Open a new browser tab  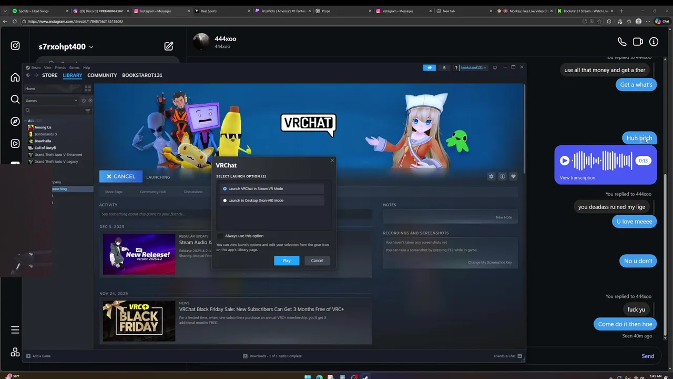(621, 11)
